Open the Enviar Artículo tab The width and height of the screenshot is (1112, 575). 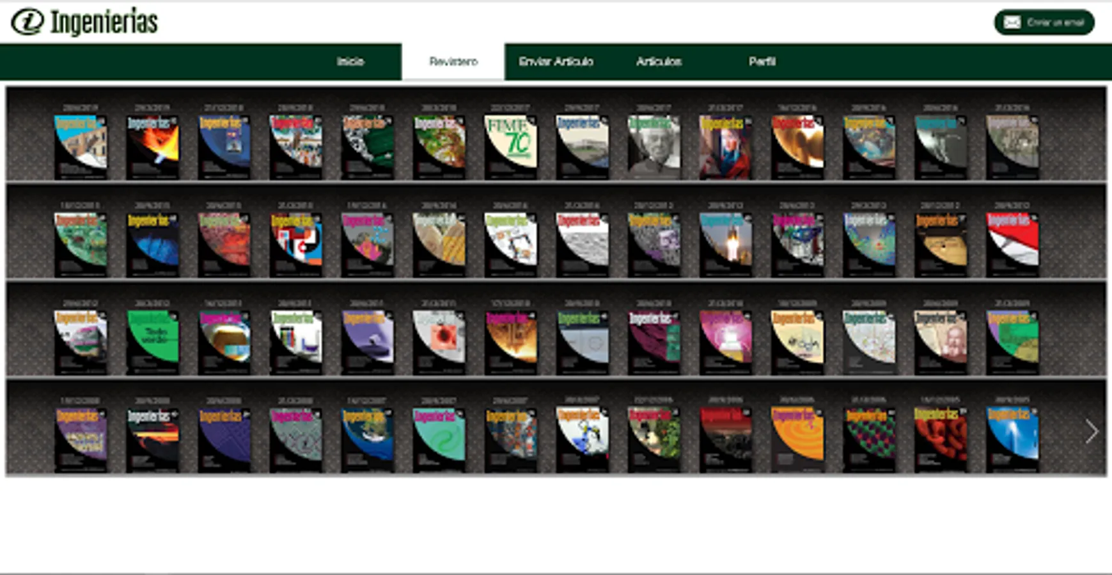coord(556,61)
